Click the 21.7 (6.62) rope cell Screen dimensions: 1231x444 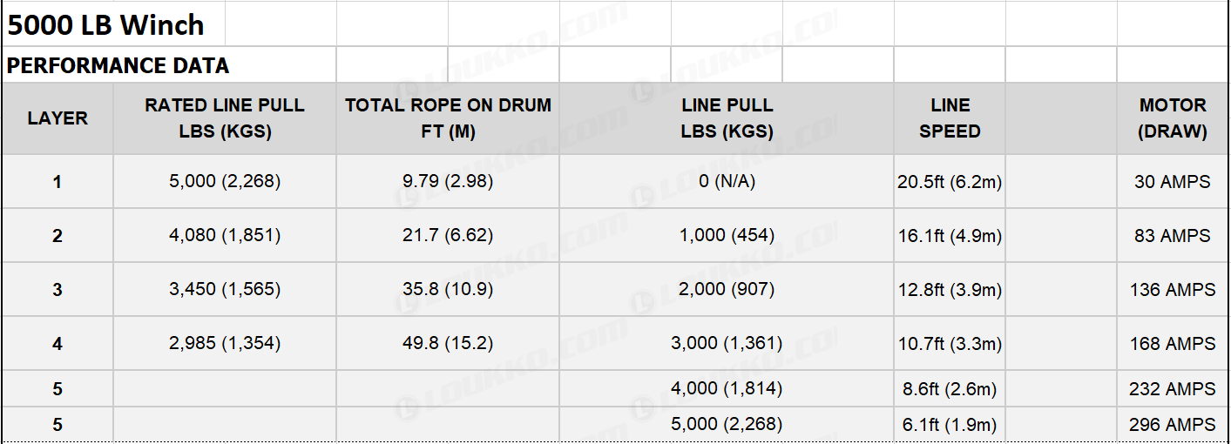pos(448,236)
